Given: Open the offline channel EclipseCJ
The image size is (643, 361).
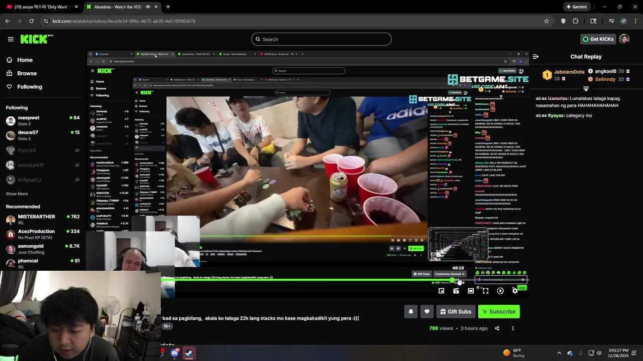Looking at the screenshot, I should pos(43,179).
